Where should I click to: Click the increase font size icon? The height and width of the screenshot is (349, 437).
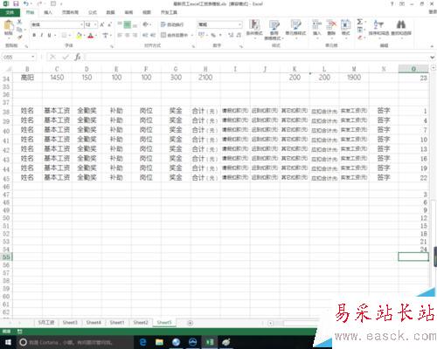point(102,24)
